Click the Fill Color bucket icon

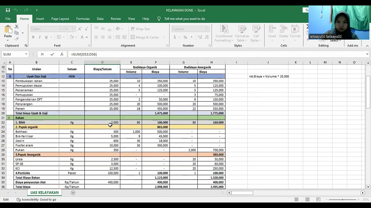coord(71,37)
